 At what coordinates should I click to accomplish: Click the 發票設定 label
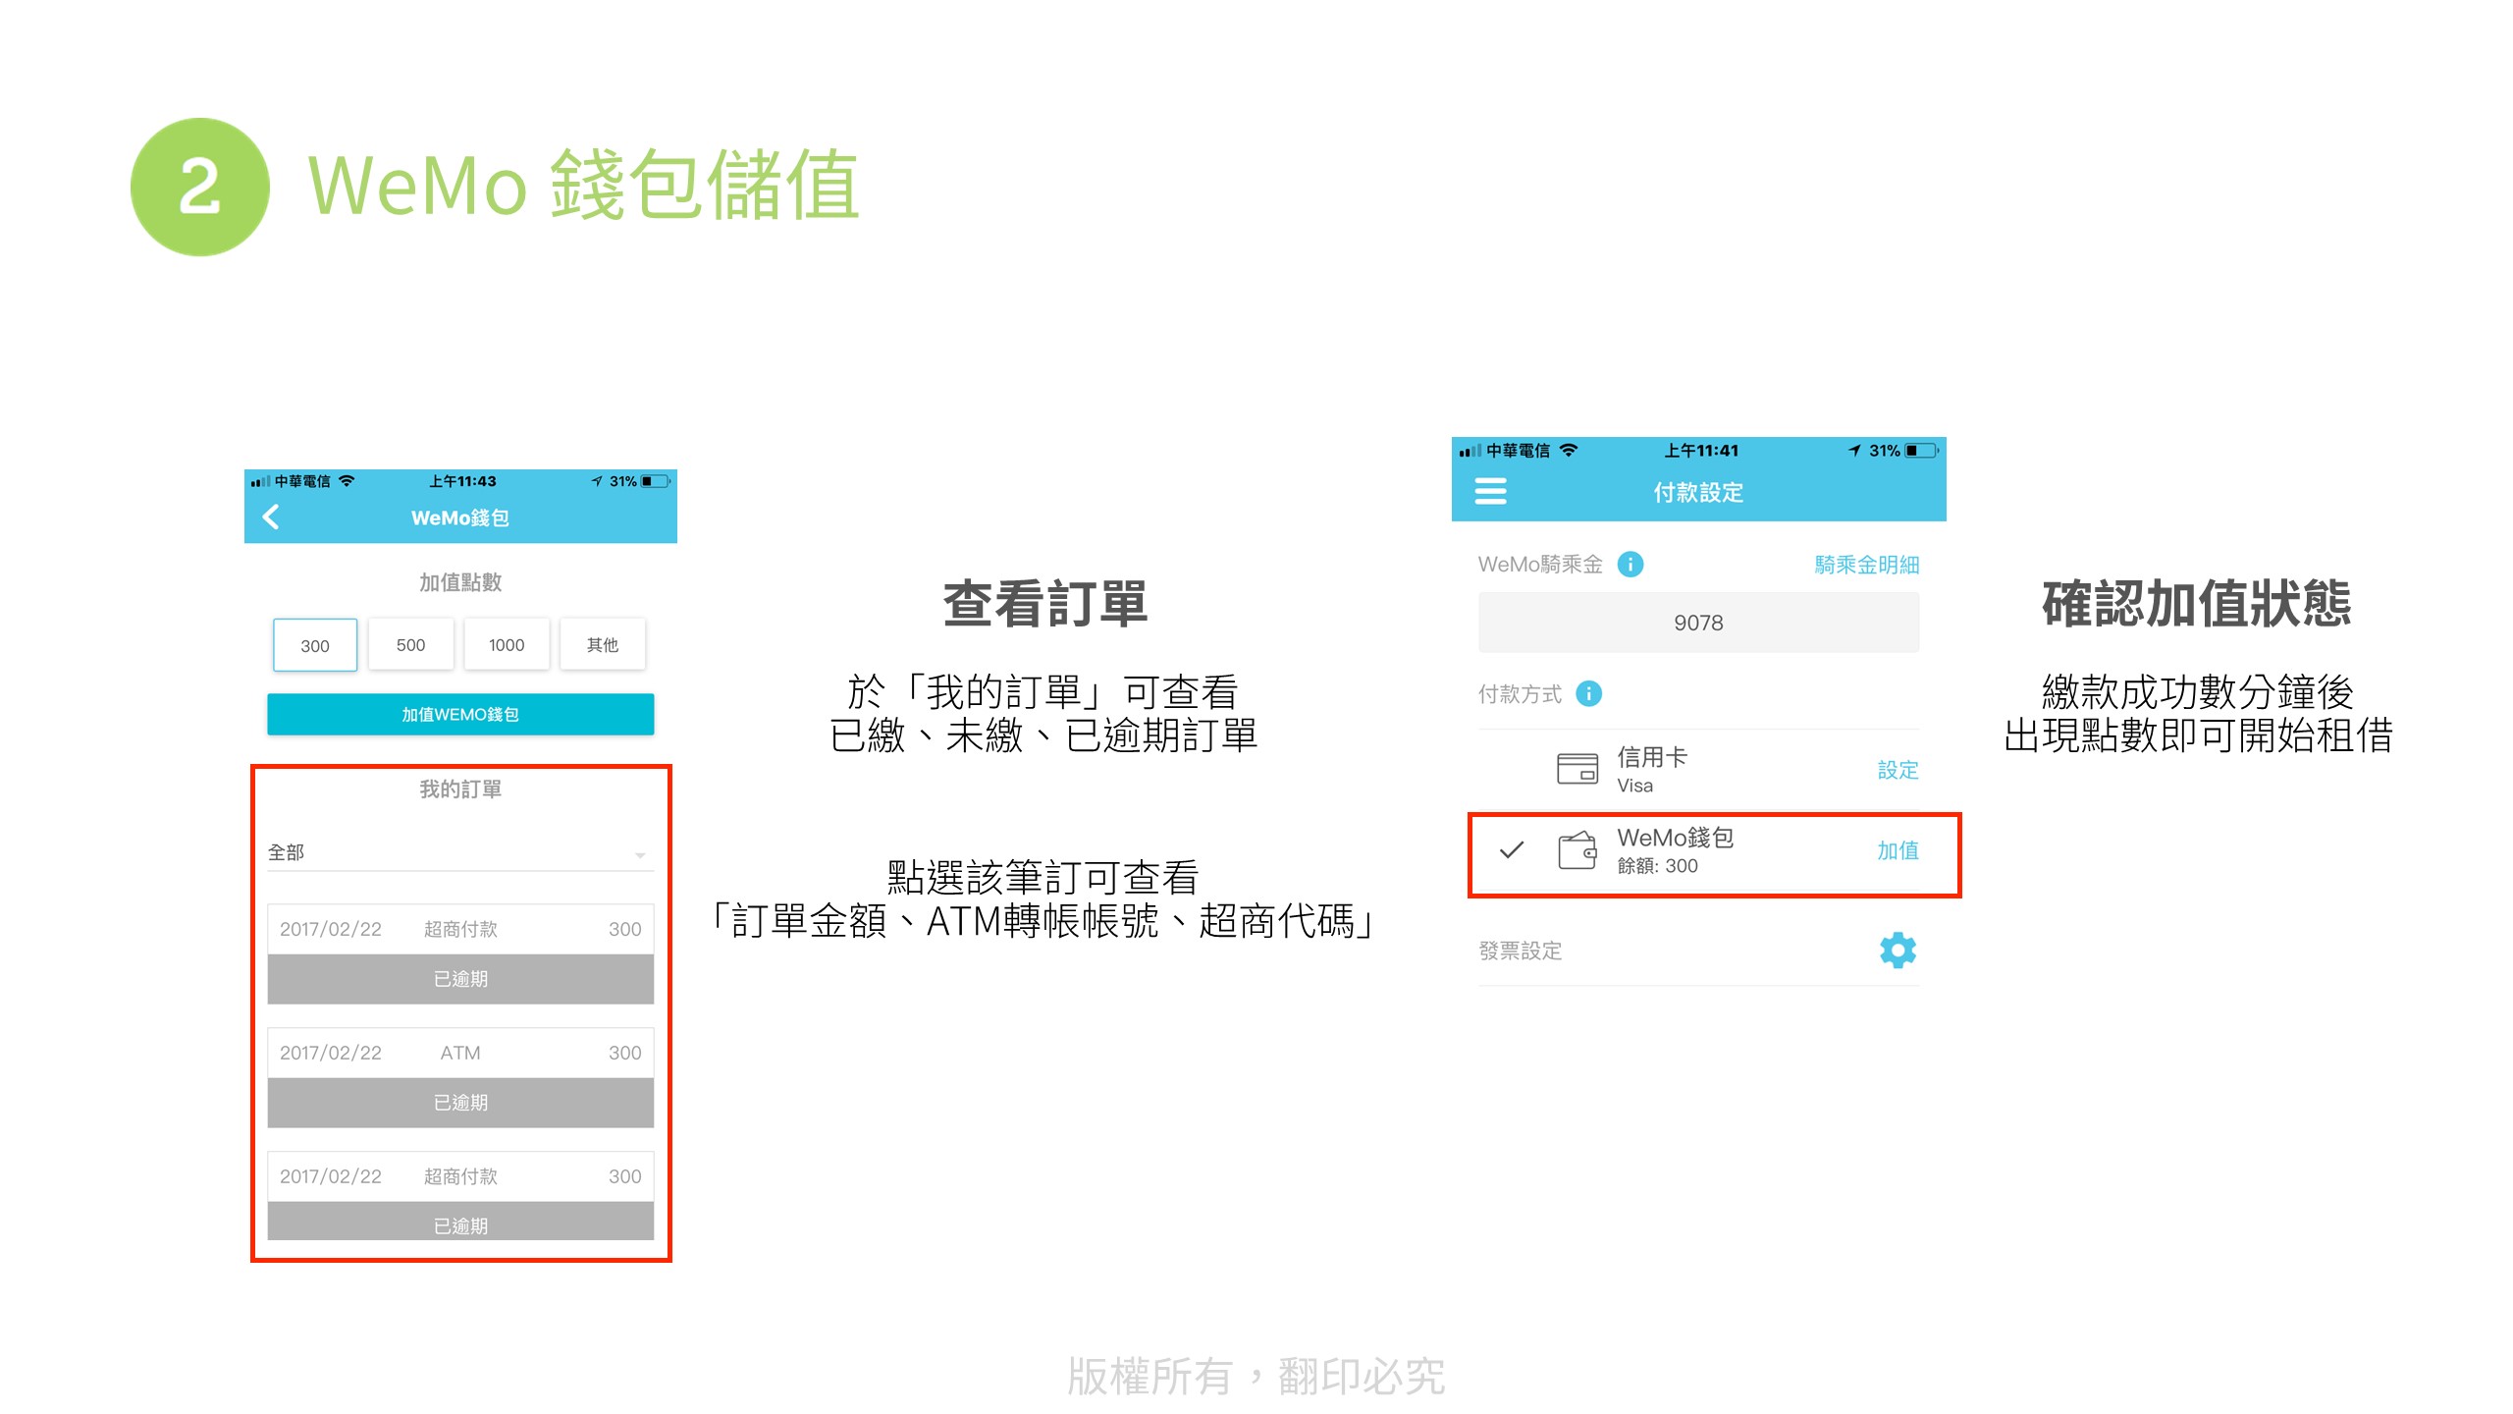[1520, 951]
